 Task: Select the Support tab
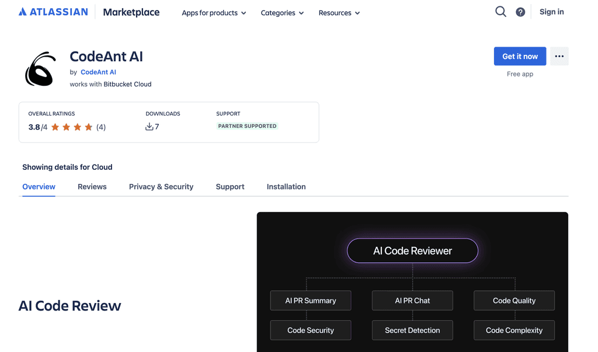230,186
